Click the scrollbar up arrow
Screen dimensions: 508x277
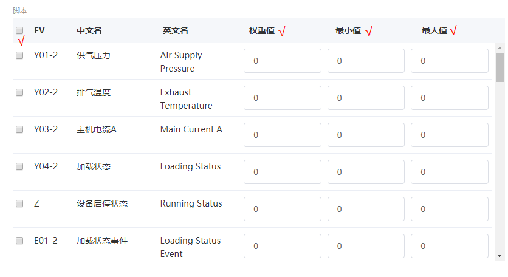pyautogui.click(x=499, y=48)
